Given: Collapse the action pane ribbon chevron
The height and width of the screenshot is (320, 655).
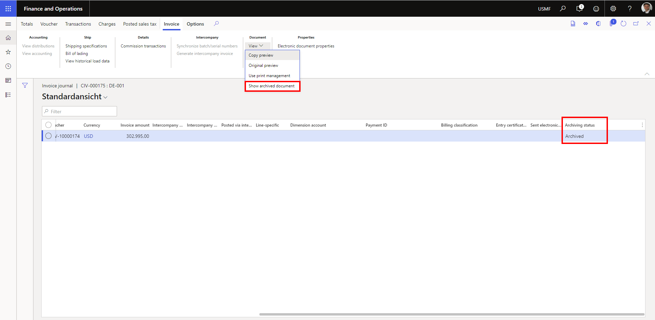Looking at the screenshot, I should tap(647, 74).
